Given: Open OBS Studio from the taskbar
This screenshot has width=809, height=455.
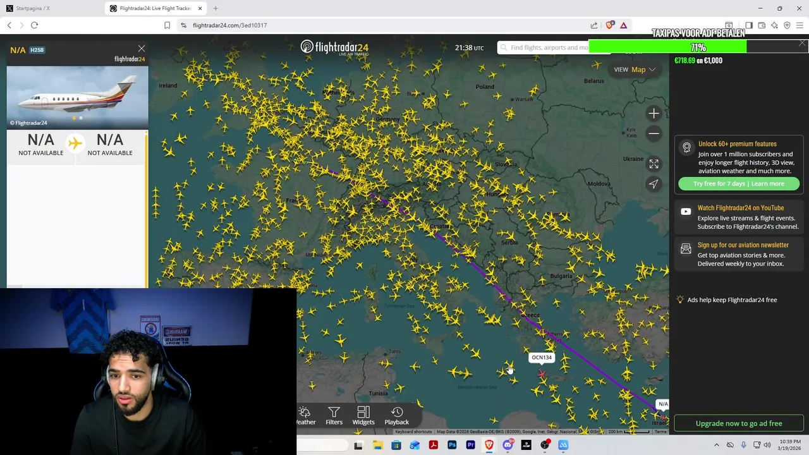Looking at the screenshot, I should pyautogui.click(x=545, y=445).
